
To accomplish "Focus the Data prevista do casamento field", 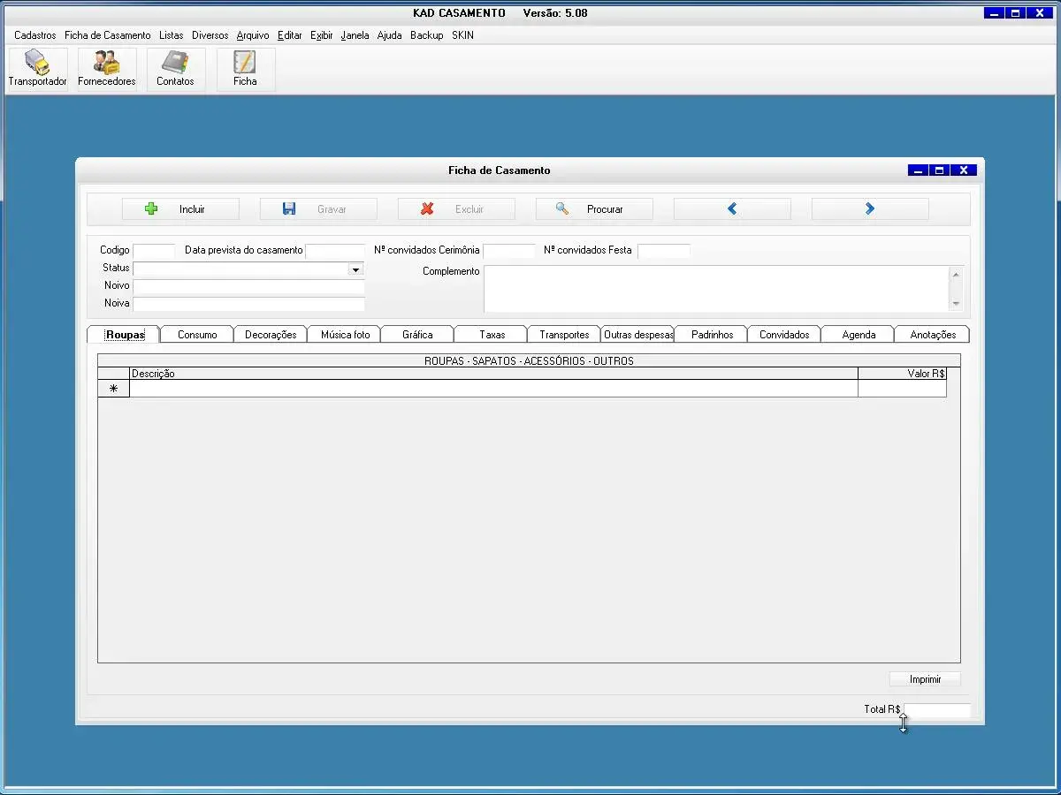I will (x=334, y=251).
